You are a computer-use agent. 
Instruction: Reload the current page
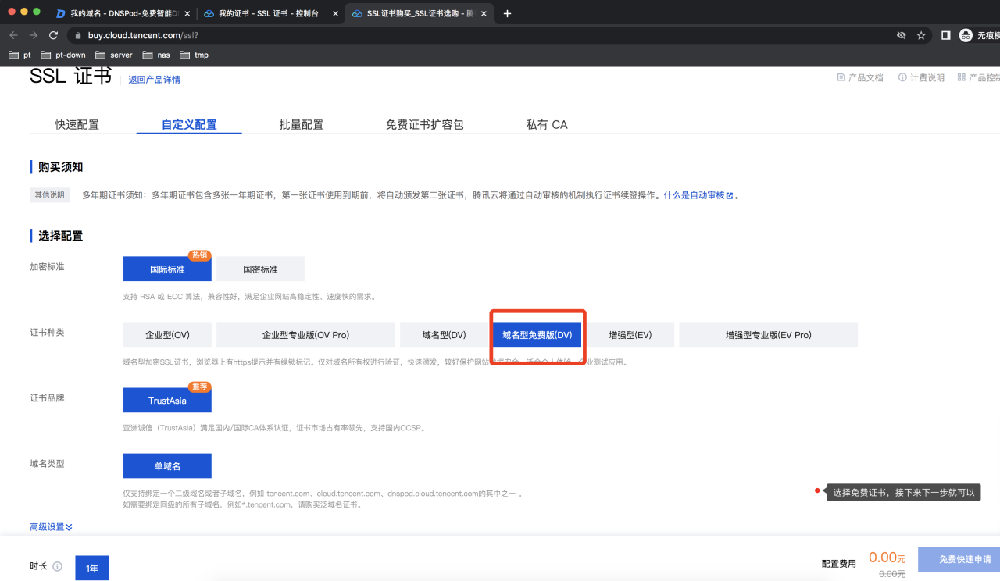click(53, 35)
